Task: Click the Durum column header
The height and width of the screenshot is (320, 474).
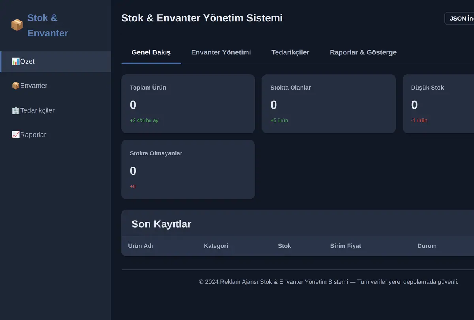Action: pos(427,246)
